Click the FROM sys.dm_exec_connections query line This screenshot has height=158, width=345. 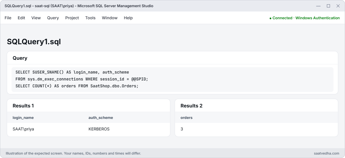(82, 79)
